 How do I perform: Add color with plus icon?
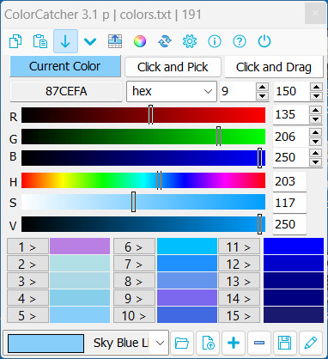[x=234, y=343]
